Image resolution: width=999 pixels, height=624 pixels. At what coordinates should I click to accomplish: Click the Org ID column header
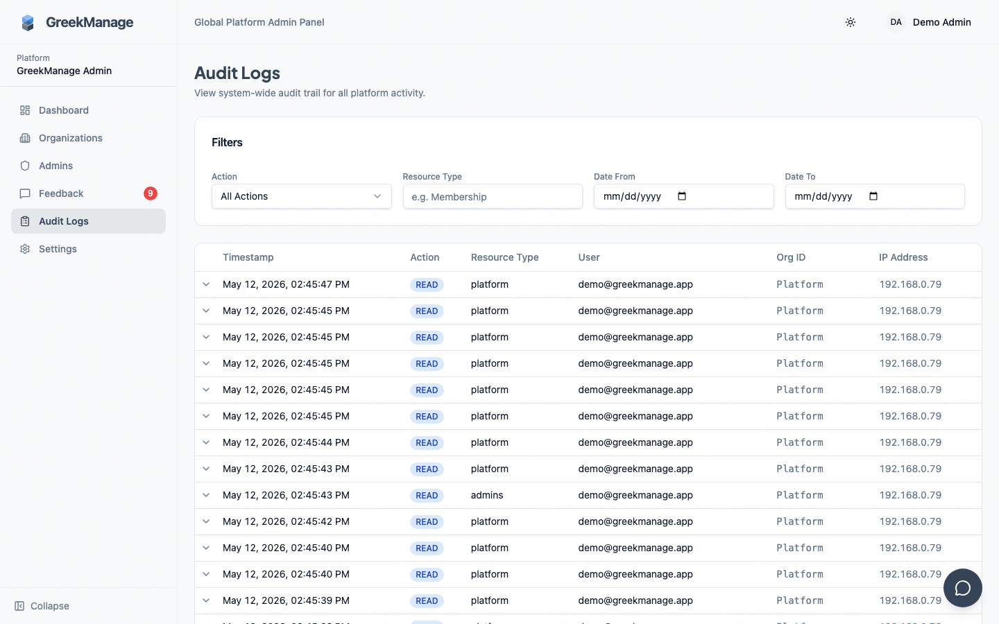[791, 257]
